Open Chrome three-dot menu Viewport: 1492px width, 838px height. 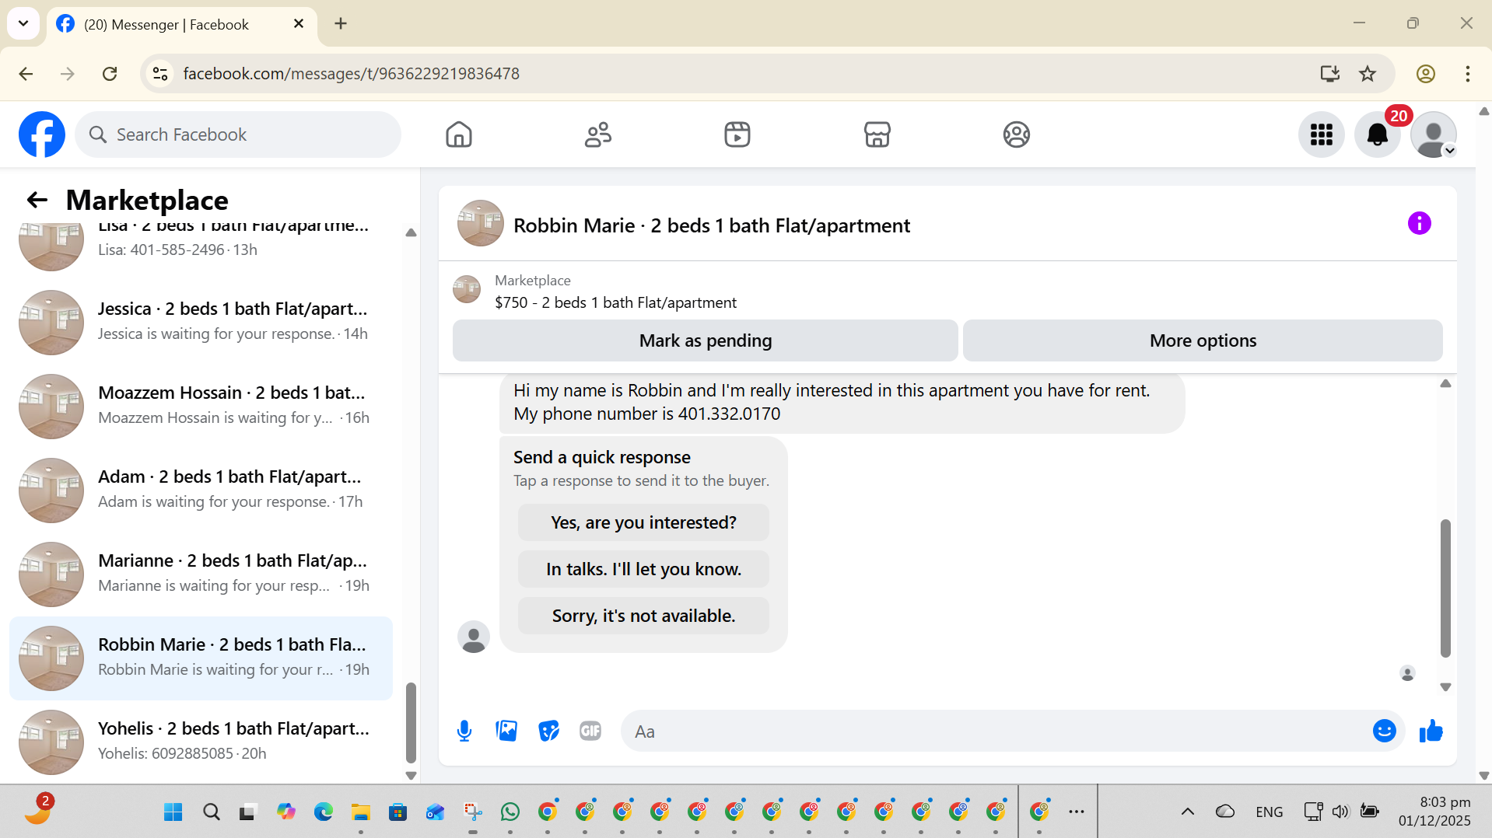coord(1467,74)
